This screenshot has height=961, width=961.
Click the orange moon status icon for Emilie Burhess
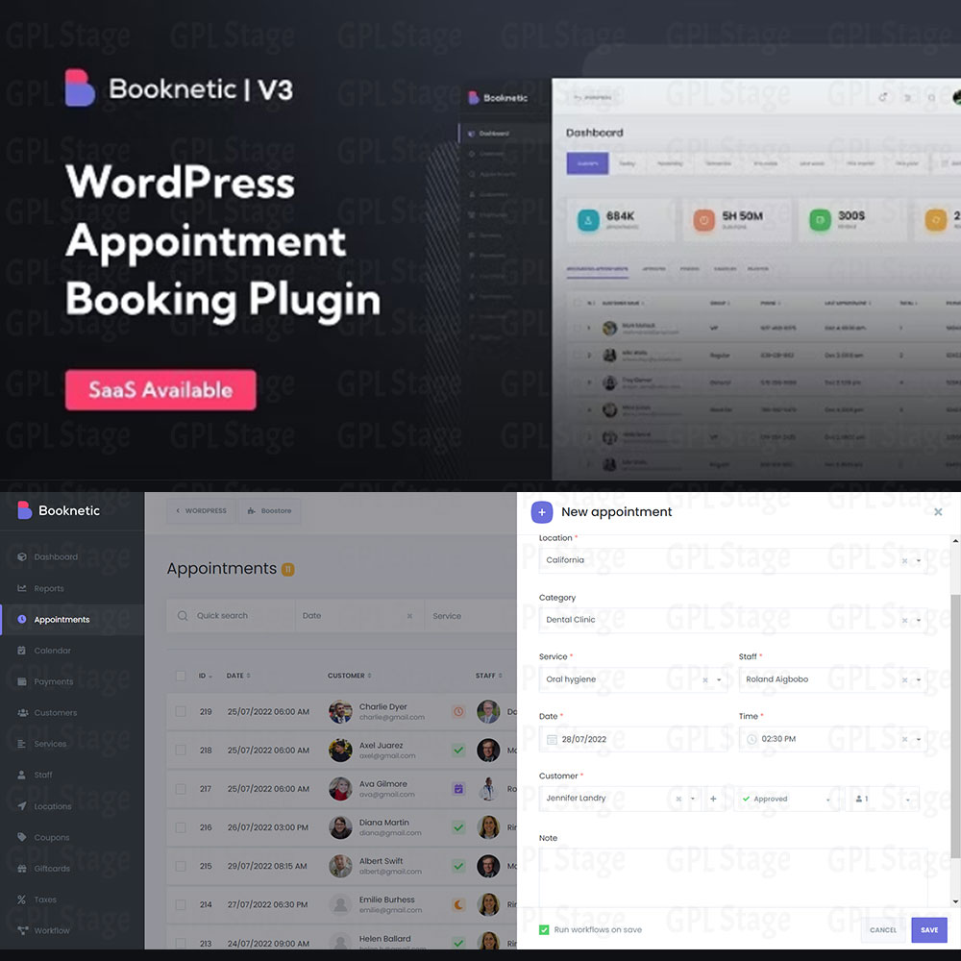pos(458,904)
